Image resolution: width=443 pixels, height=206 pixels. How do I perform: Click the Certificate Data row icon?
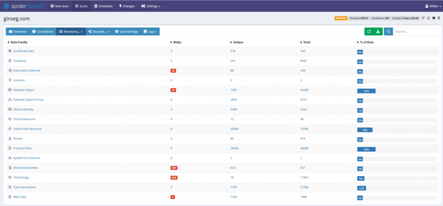(x=10, y=51)
